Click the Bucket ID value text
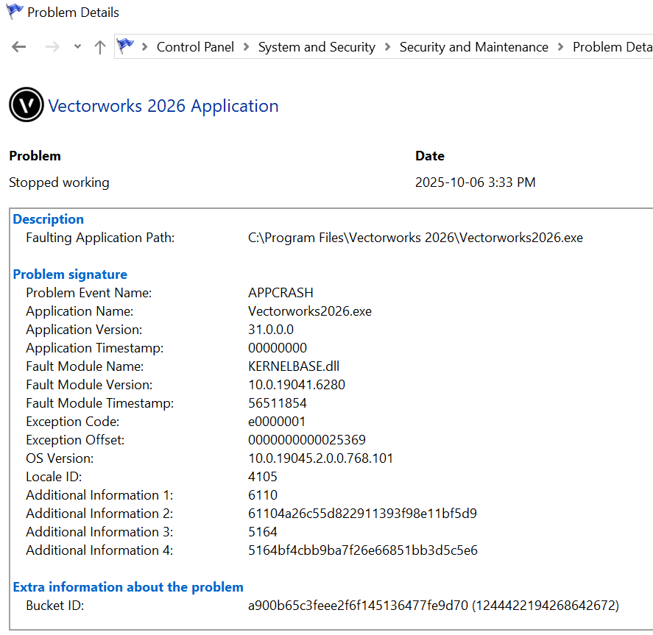This screenshot has width=653, height=635. click(x=434, y=606)
